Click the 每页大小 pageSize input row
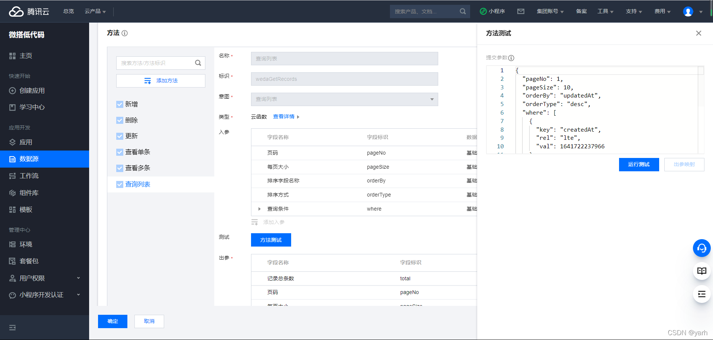 pos(364,167)
